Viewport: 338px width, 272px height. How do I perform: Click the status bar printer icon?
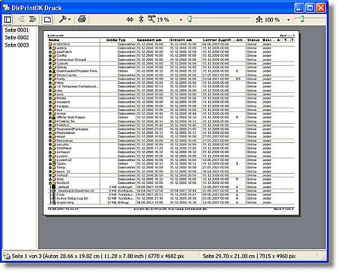click(x=7, y=256)
